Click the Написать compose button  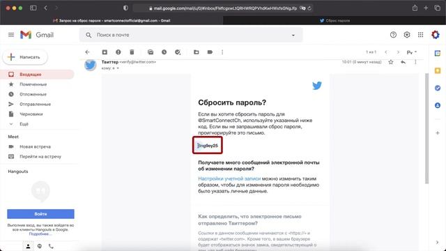pos(25,57)
